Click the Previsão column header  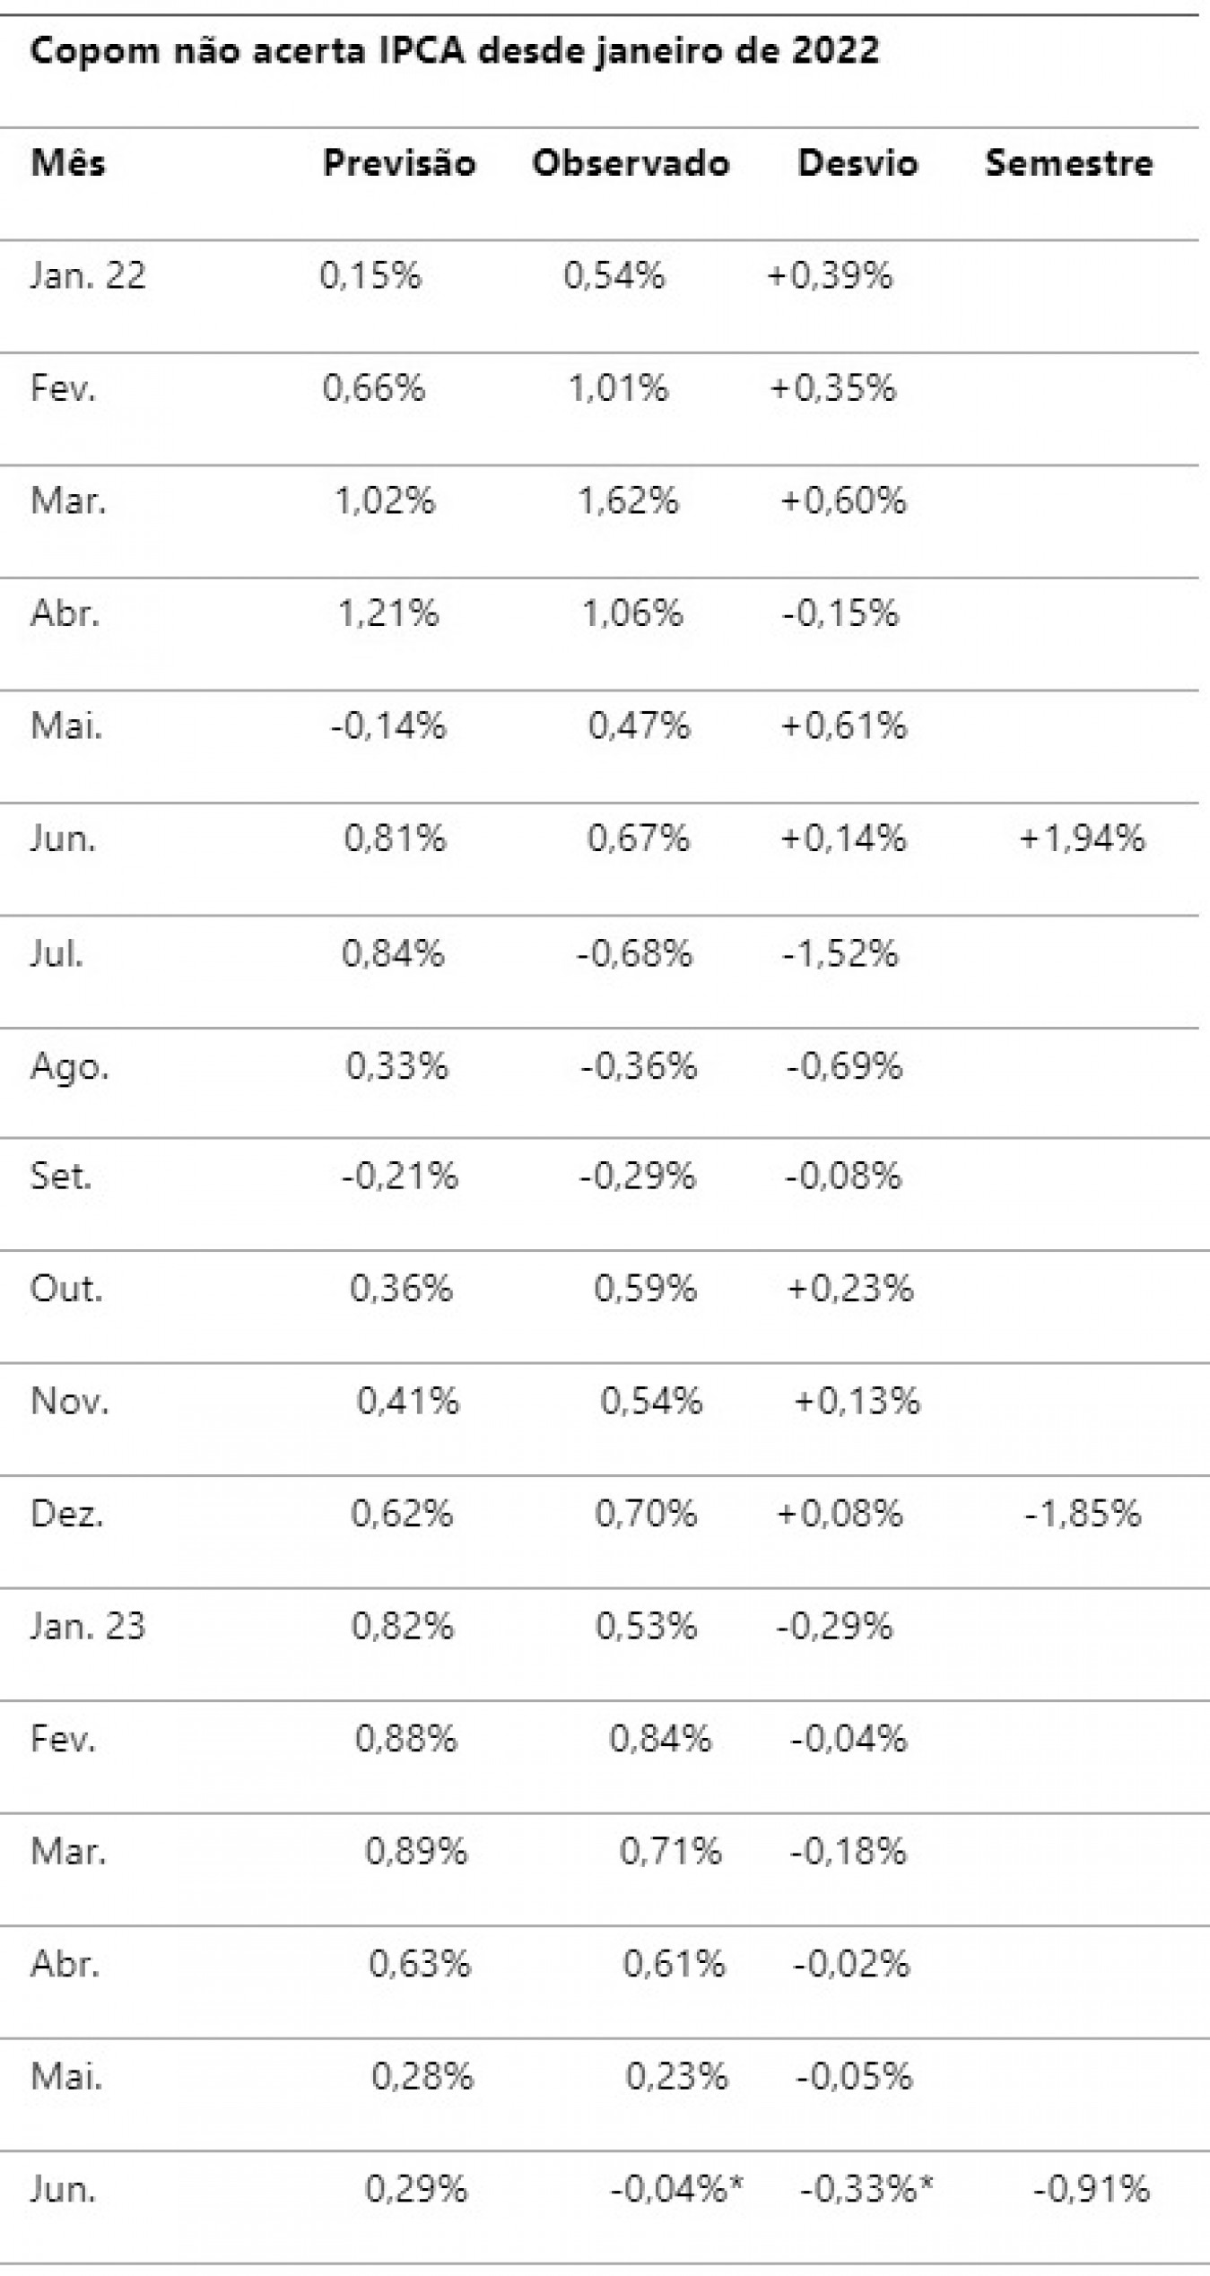click(x=399, y=163)
